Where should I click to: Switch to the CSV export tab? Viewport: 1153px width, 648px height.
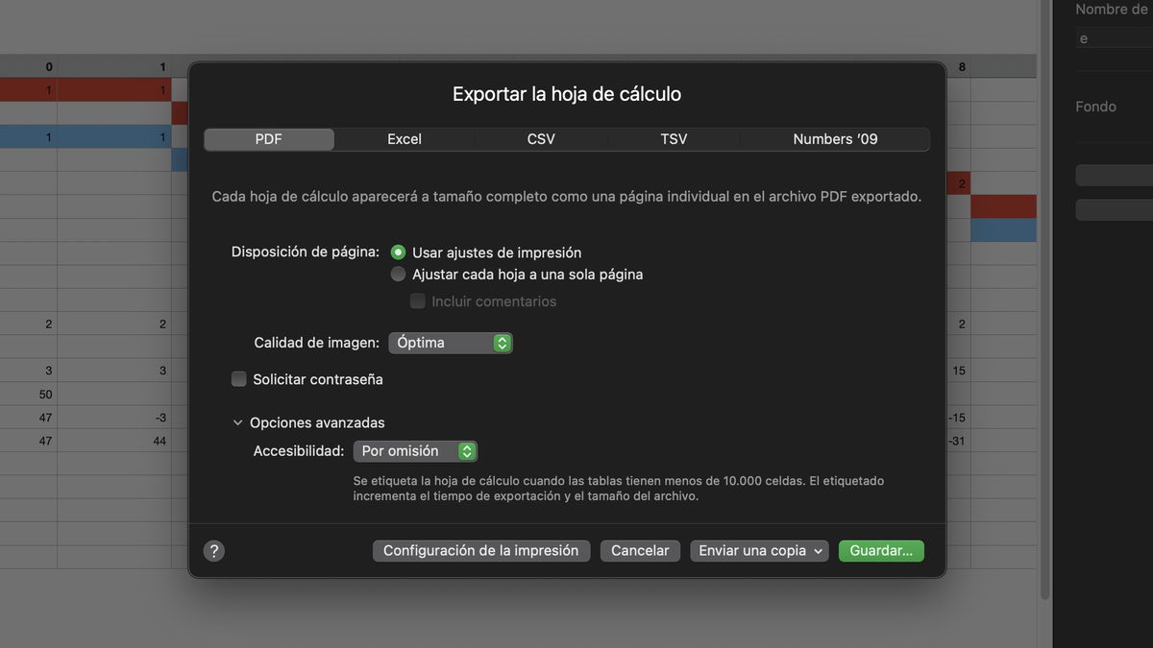pyautogui.click(x=540, y=138)
